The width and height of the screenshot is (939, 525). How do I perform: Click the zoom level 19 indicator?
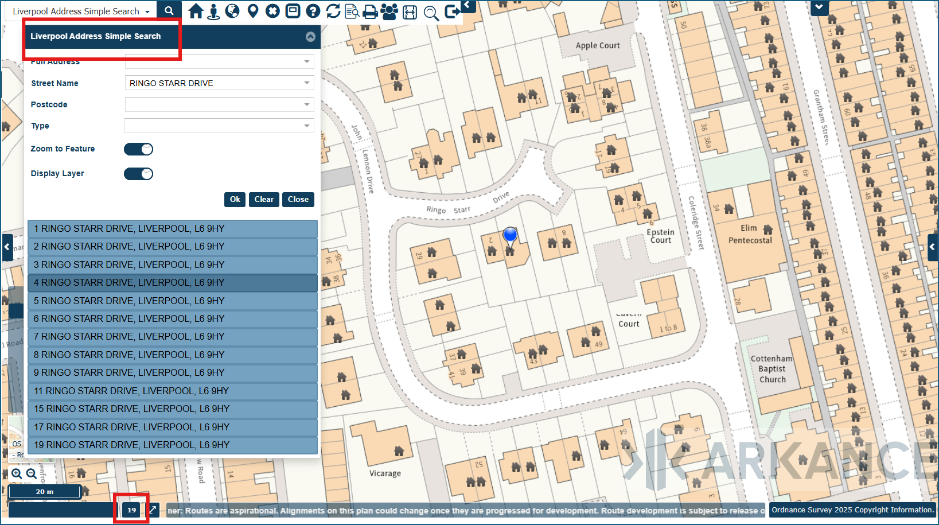click(x=132, y=510)
